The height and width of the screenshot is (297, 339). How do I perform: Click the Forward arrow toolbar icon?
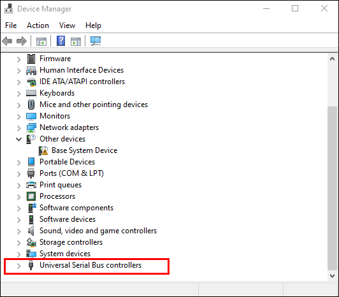[x=22, y=41]
